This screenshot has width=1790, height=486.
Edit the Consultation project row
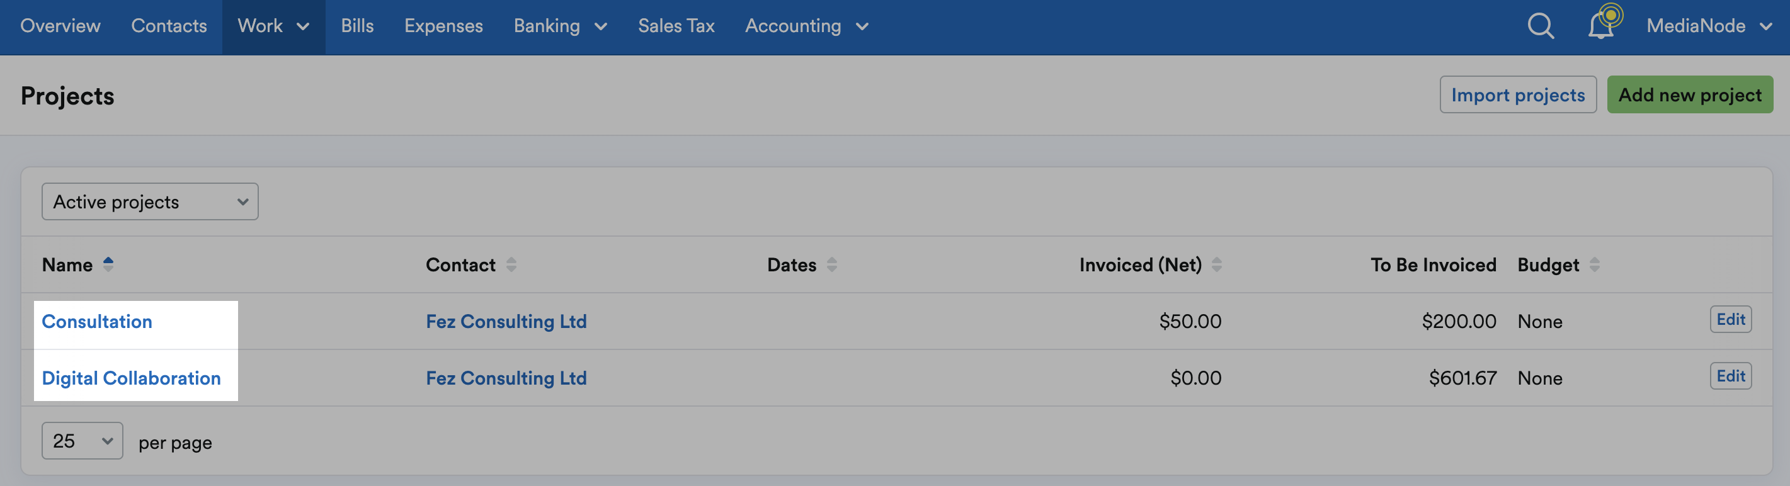(x=1730, y=319)
